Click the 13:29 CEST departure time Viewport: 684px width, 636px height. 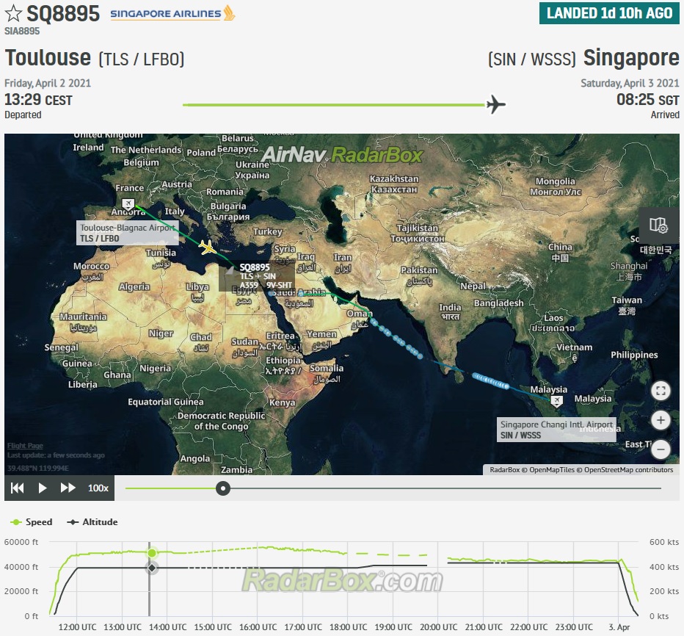click(38, 100)
